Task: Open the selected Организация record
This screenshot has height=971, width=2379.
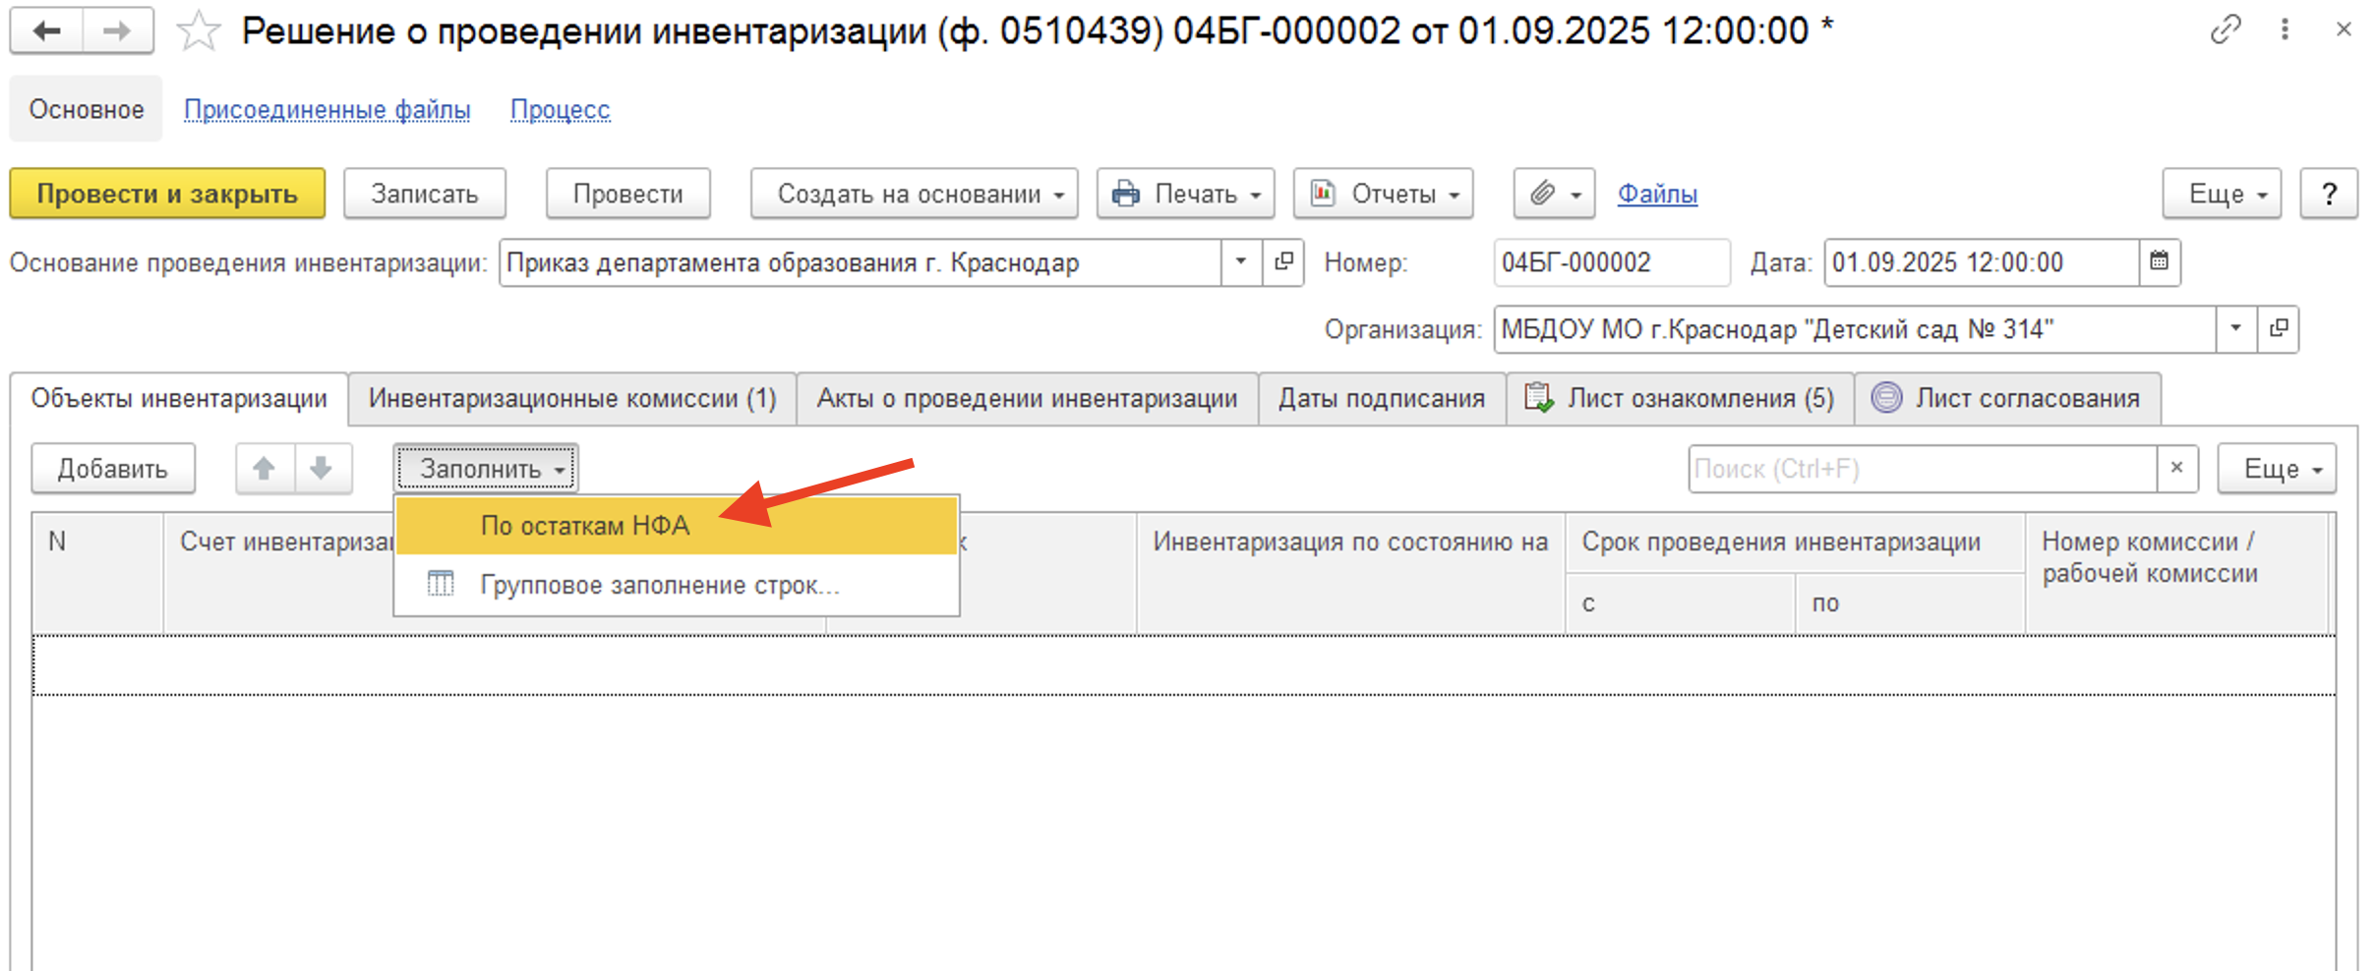Action: 2279,328
